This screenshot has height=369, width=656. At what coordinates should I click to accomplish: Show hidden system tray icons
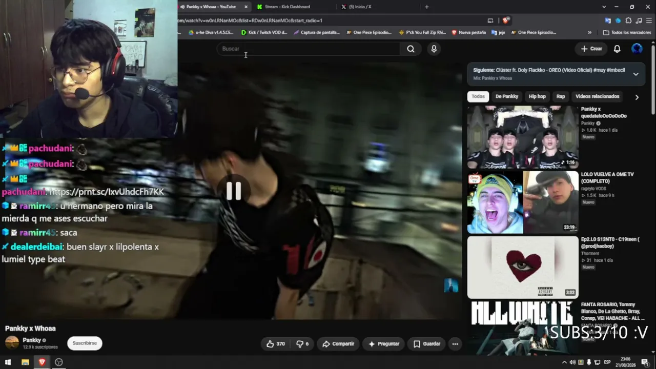(565, 362)
